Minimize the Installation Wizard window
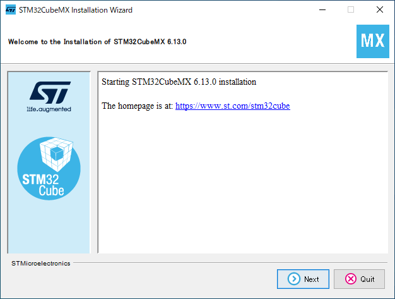The image size is (395, 299). (x=322, y=10)
